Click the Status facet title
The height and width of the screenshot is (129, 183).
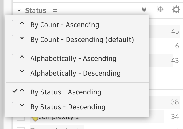coord(35,11)
